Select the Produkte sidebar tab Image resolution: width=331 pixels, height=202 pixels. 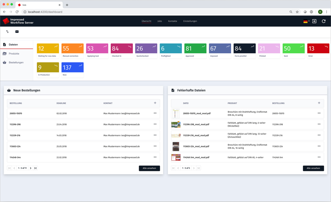(x=14, y=54)
